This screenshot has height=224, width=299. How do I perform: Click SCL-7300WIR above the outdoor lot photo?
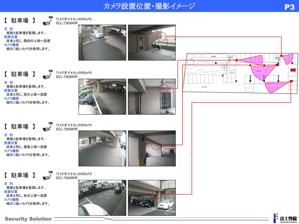[67, 178]
